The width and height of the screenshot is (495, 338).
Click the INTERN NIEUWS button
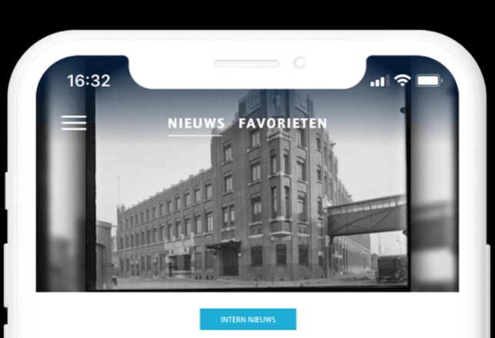(x=247, y=320)
